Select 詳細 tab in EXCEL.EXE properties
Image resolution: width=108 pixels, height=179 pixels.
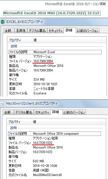(x=70, y=30)
